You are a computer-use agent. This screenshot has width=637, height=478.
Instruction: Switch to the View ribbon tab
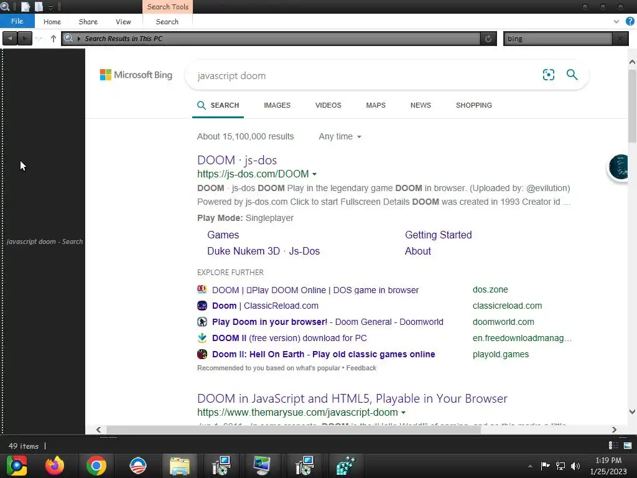point(123,22)
